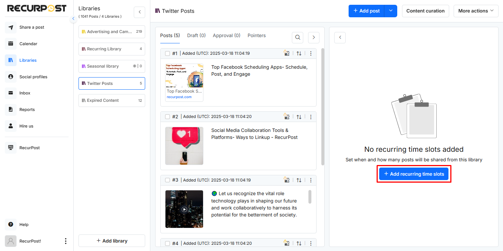
Task: Click reorder arrows on post #1
Action: click(x=299, y=53)
